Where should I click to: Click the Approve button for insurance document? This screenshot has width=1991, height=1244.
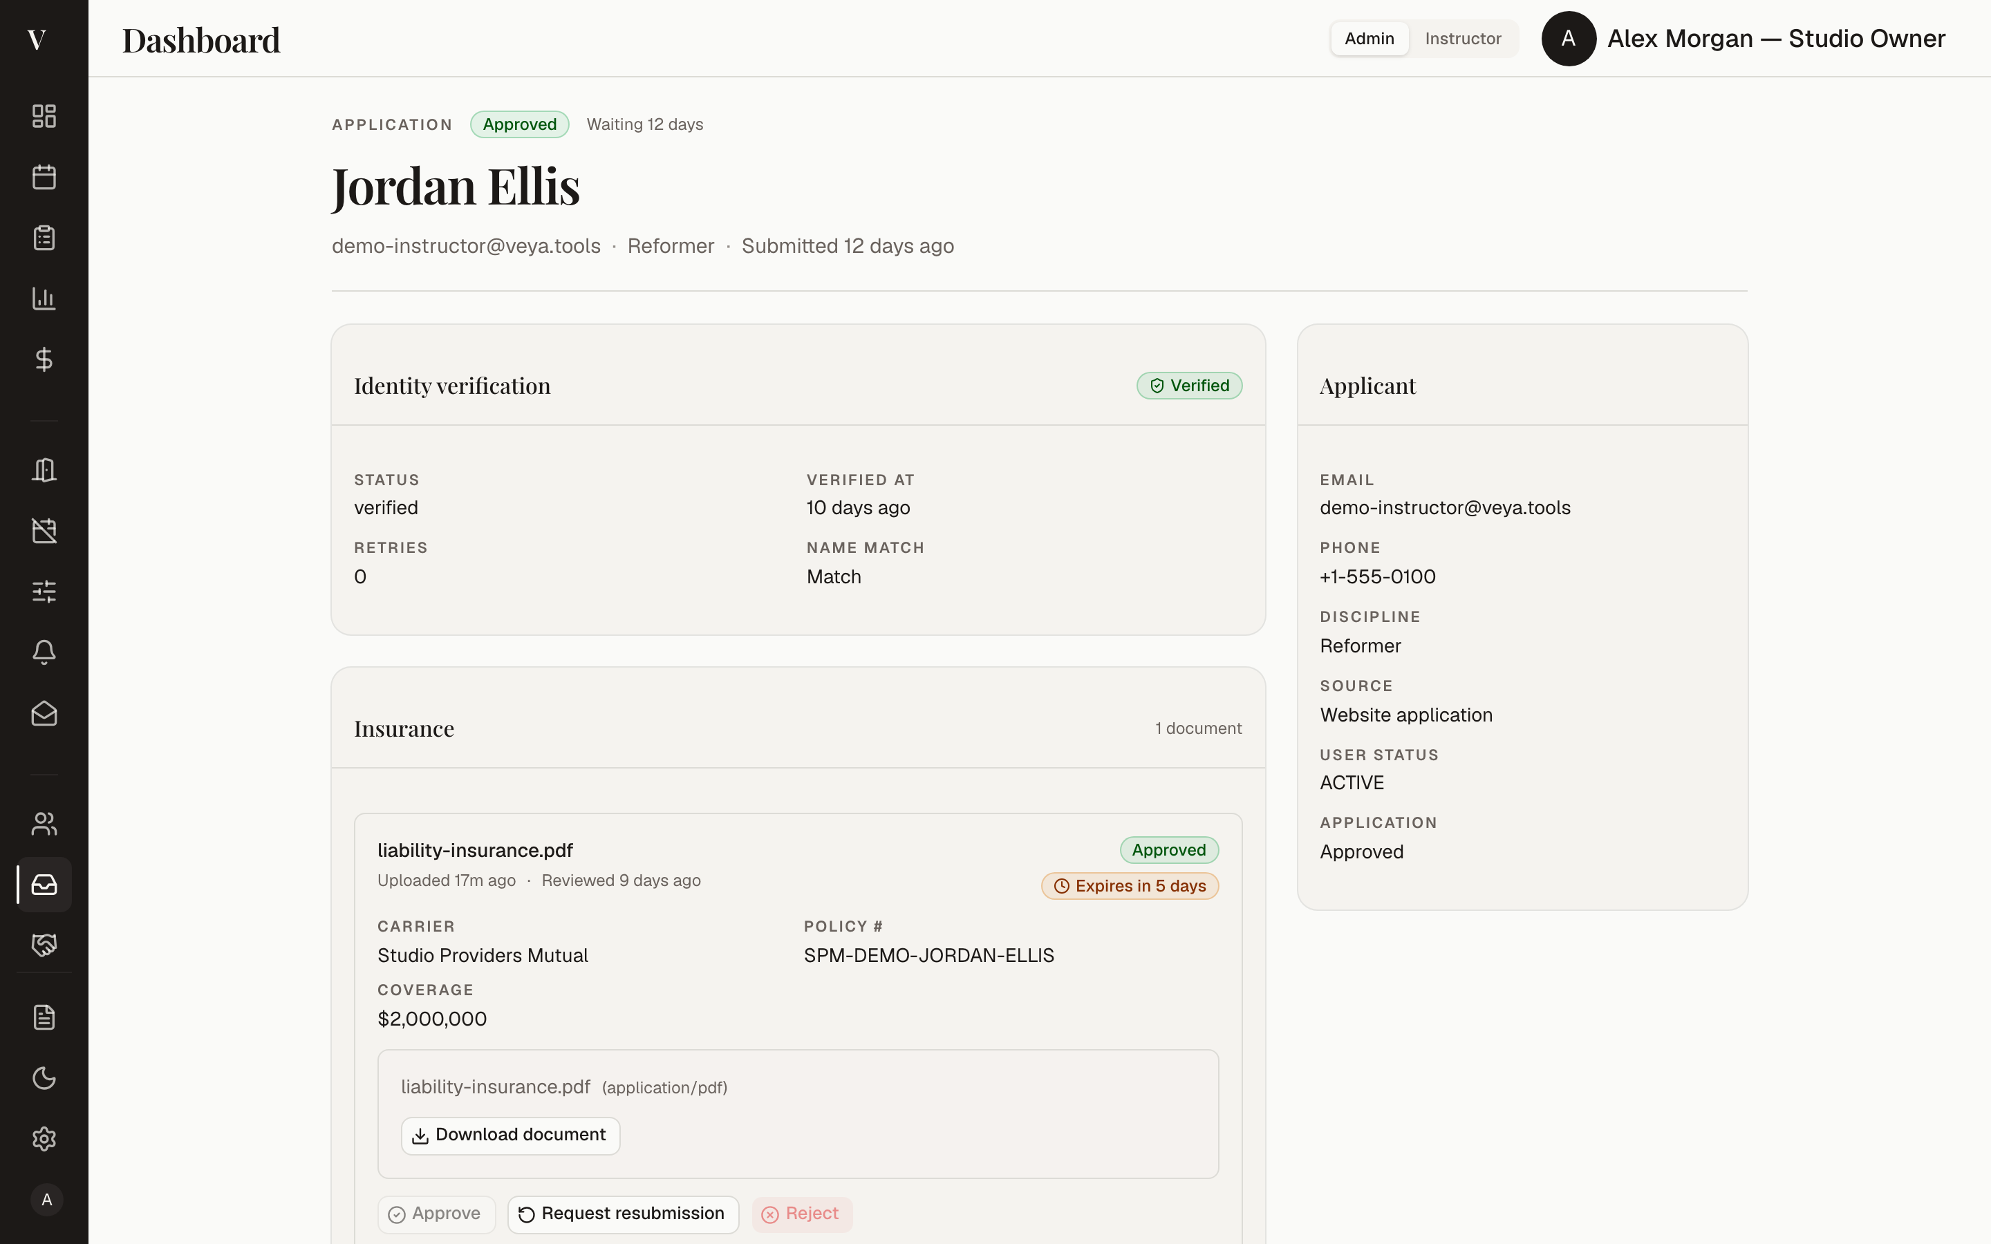pyautogui.click(x=436, y=1214)
